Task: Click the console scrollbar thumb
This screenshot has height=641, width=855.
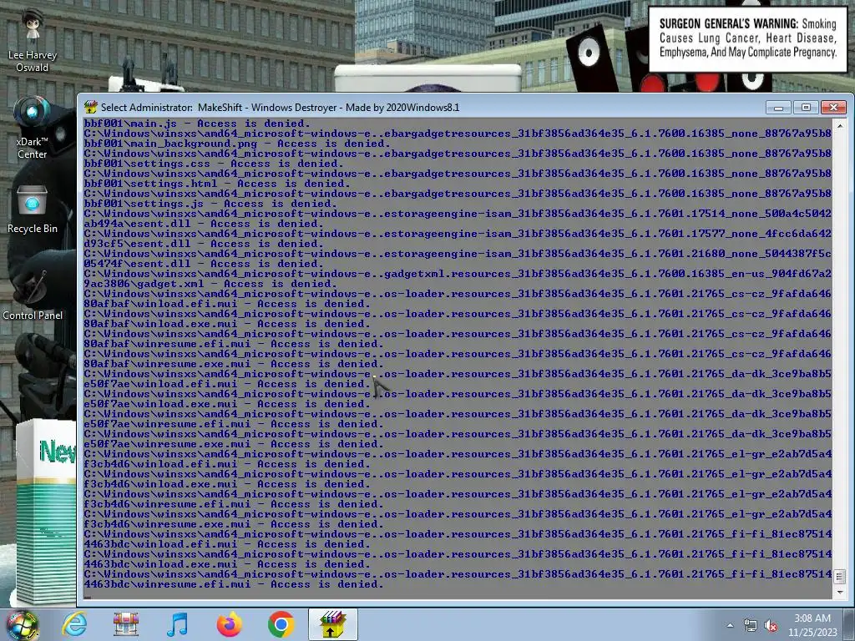Action: pos(840,576)
